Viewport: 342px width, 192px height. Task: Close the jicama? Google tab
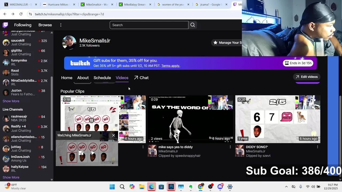226,5
